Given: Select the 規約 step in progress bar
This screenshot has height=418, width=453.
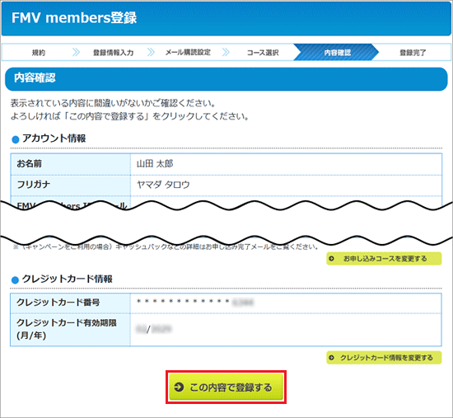Looking at the screenshot, I should [x=39, y=53].
